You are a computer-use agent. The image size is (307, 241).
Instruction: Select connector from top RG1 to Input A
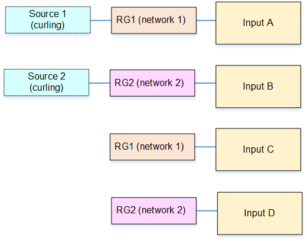tap(206, 21)
